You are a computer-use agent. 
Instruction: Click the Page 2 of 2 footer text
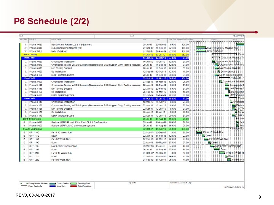pos(132,183)
